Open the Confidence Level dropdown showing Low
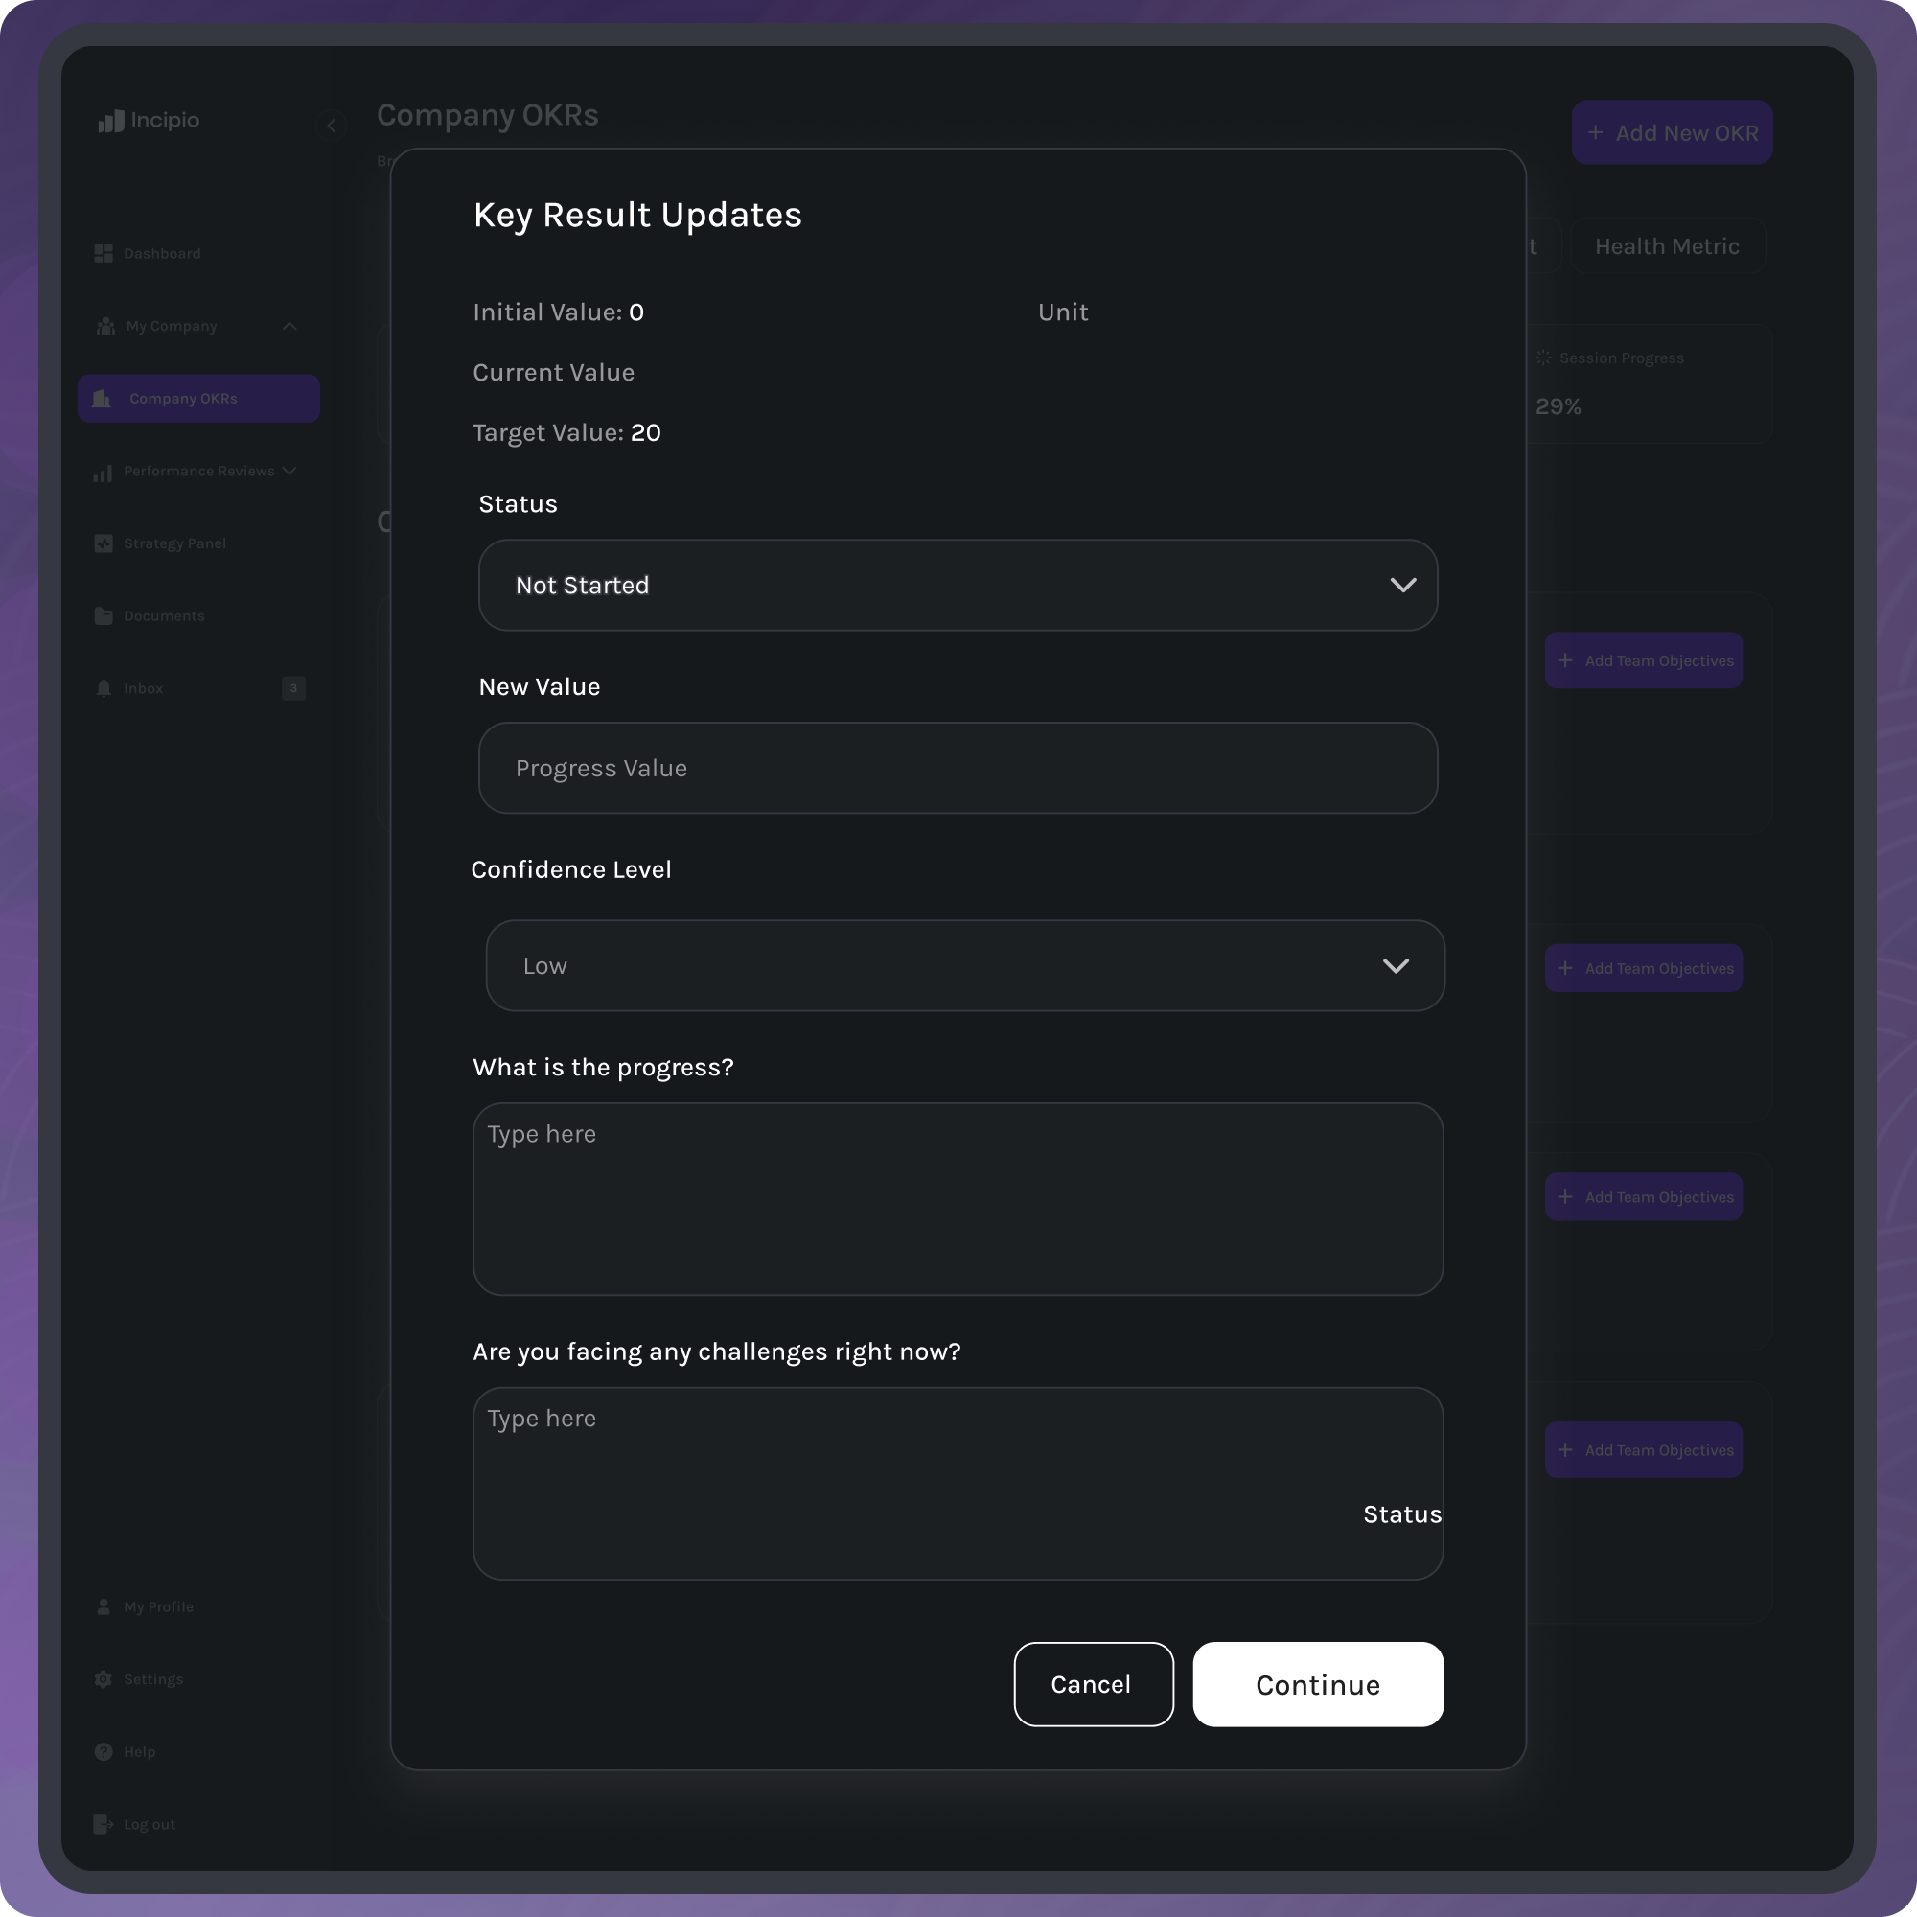The width and height of the screenshot is (1917, 1917). [x=964, y=965]
